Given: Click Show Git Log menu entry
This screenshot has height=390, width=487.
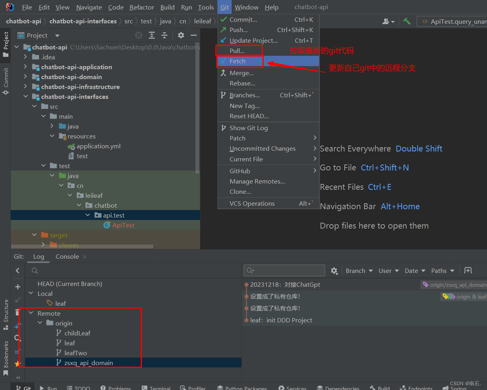Looking at the screenshot, I should coord(268,128).
